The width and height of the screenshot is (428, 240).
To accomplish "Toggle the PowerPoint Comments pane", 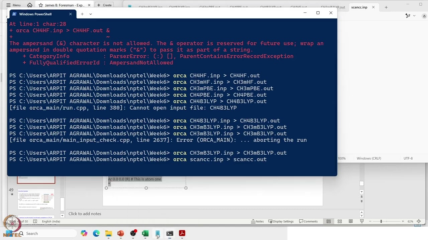I will pyautogui.click(x=308, y=221).
